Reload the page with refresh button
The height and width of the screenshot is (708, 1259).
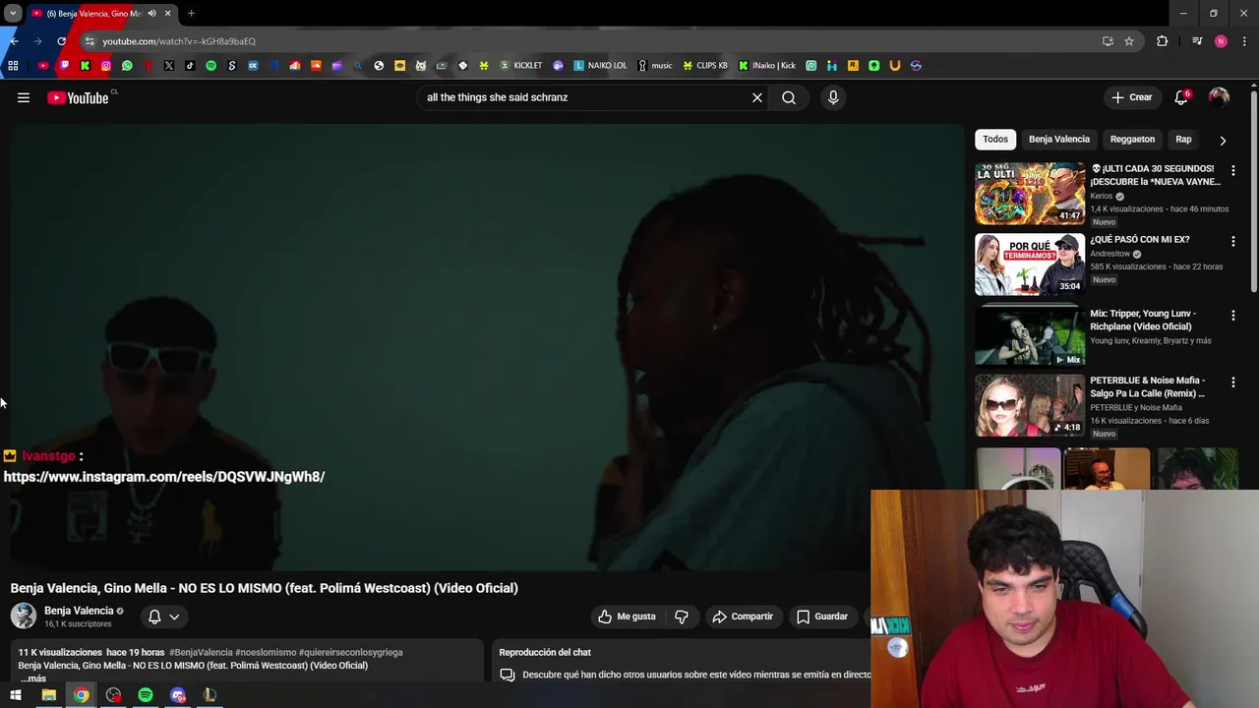point(61,41)
